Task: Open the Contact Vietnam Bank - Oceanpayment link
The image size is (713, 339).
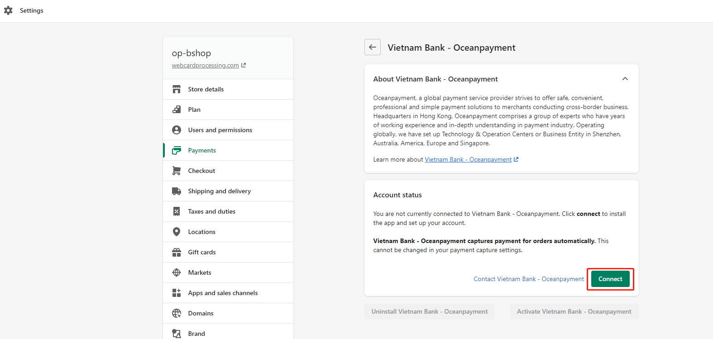Action: 528,279
